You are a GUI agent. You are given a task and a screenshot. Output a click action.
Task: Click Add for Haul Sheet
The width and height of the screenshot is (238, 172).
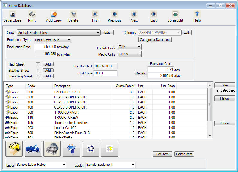[48, 64]
